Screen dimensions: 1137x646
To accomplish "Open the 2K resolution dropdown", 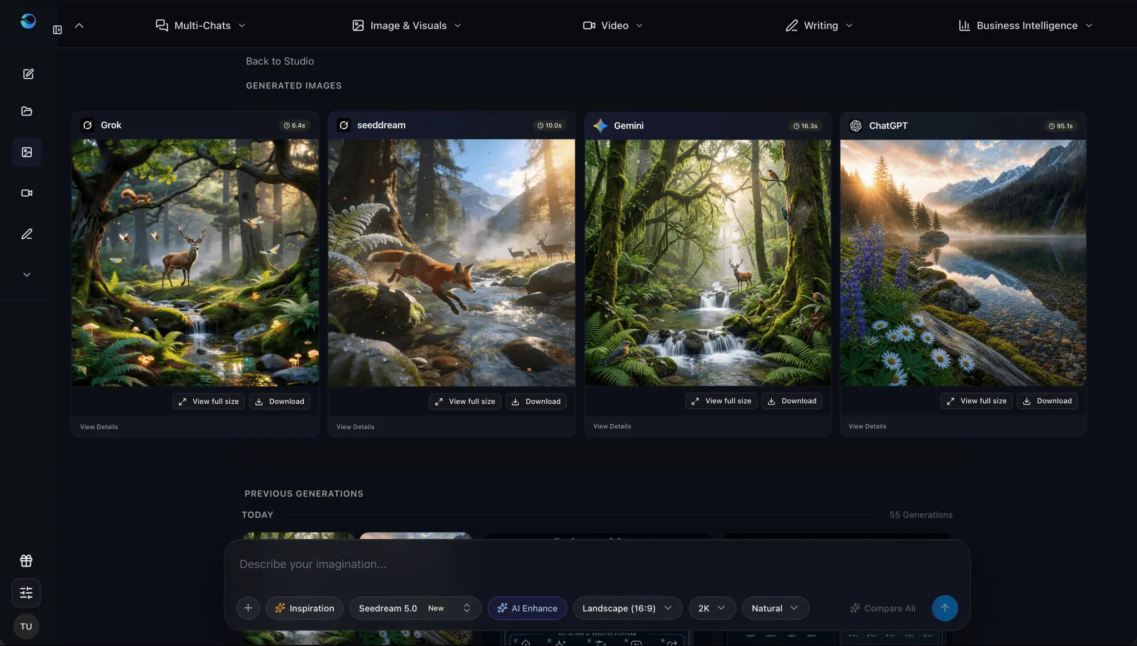I will click(712, 608).
